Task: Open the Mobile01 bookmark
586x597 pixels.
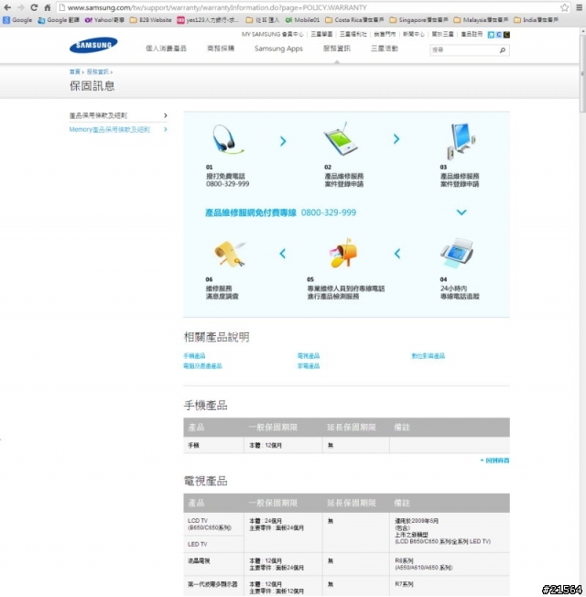Action: tap(302, 20)
